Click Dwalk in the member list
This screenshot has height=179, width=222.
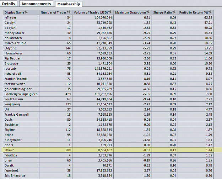(9, 165)
